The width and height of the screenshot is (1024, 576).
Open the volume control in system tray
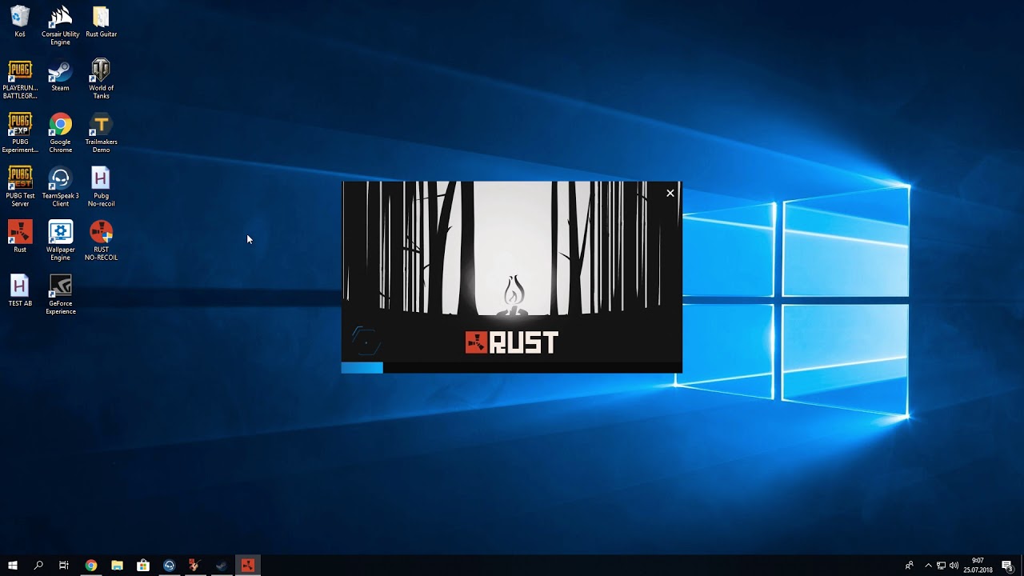pos(954,566)
